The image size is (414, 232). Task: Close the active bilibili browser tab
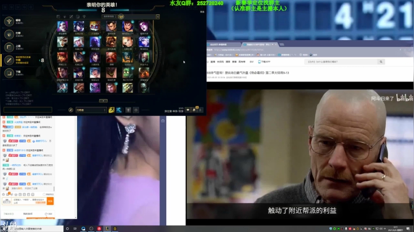click(276, 44)
